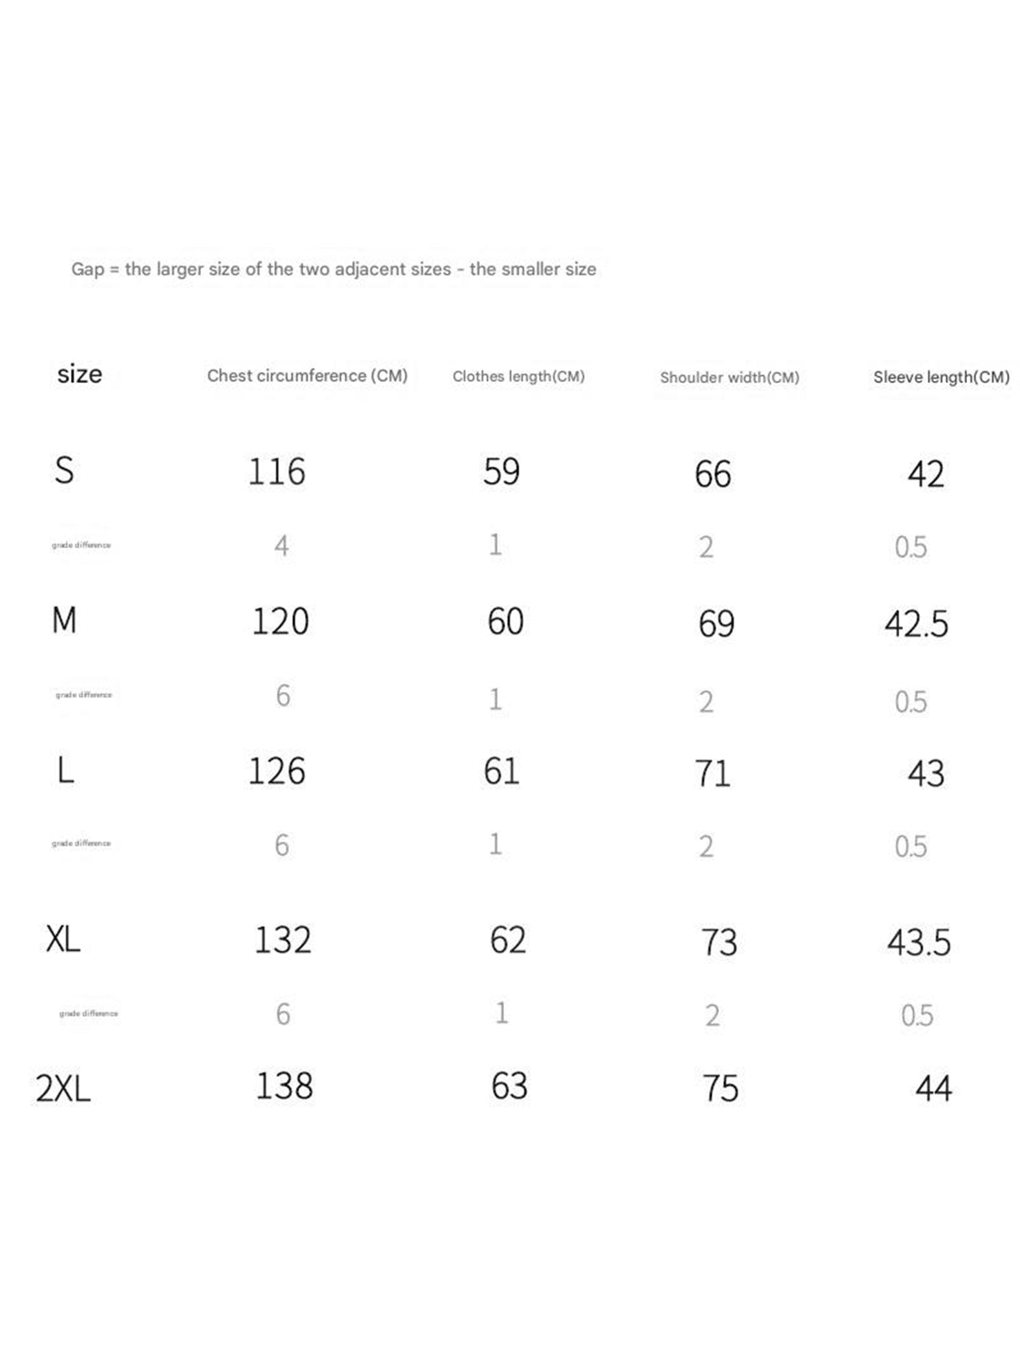Select the M size row label
The width and height of the screenshot is (1020, 1354).
(64, 620)
